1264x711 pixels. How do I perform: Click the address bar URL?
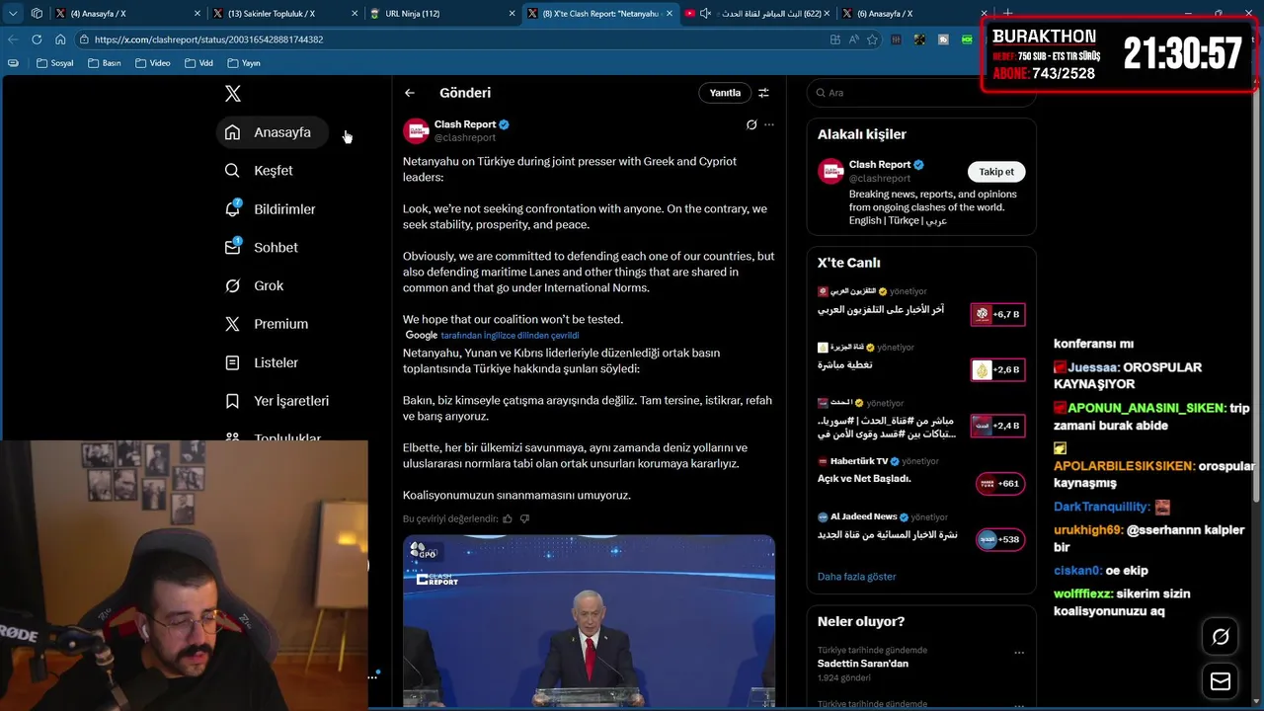coord(209,39)
